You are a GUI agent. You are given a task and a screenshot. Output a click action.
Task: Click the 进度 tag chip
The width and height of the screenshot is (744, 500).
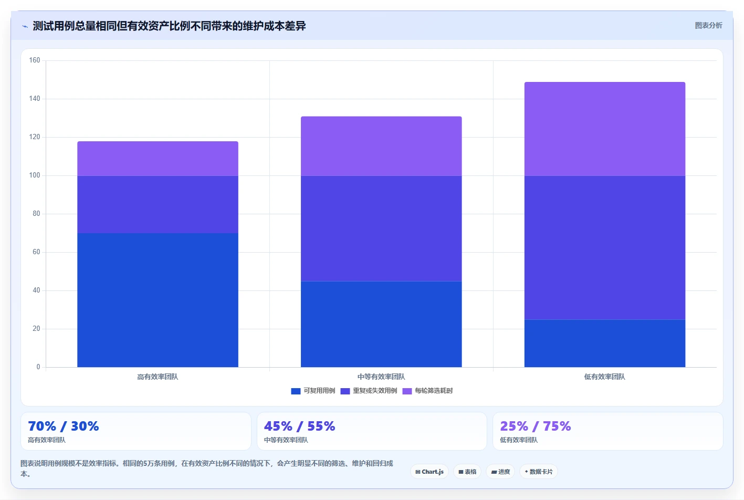pos(500,472)
